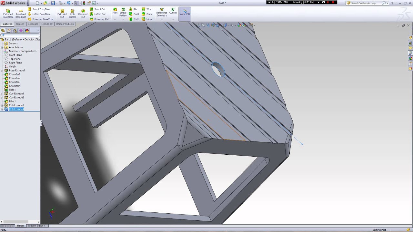Select the Revolved Boss/Base tool
Screen dimensions: 413x232
point(21,13)
